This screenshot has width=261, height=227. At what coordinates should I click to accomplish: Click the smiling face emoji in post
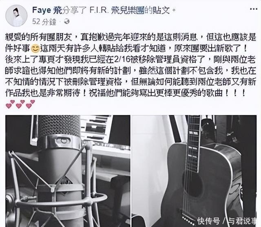(x=35, y=48)
